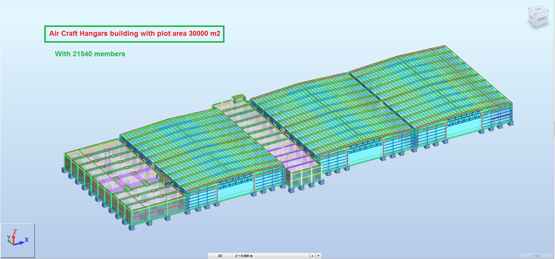
Task: Select the Air Craft Hangars title text box
Action: pos(134,34)
